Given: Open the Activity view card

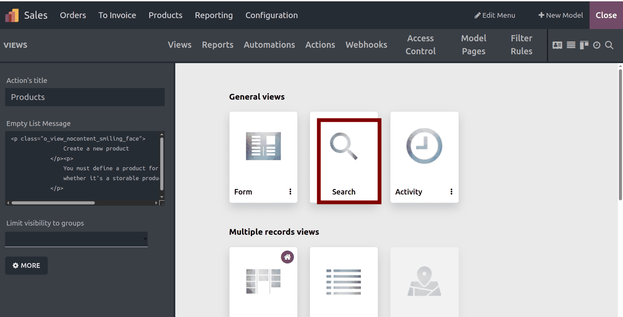Looking at the screenshot, I should [x=424, y=157].
